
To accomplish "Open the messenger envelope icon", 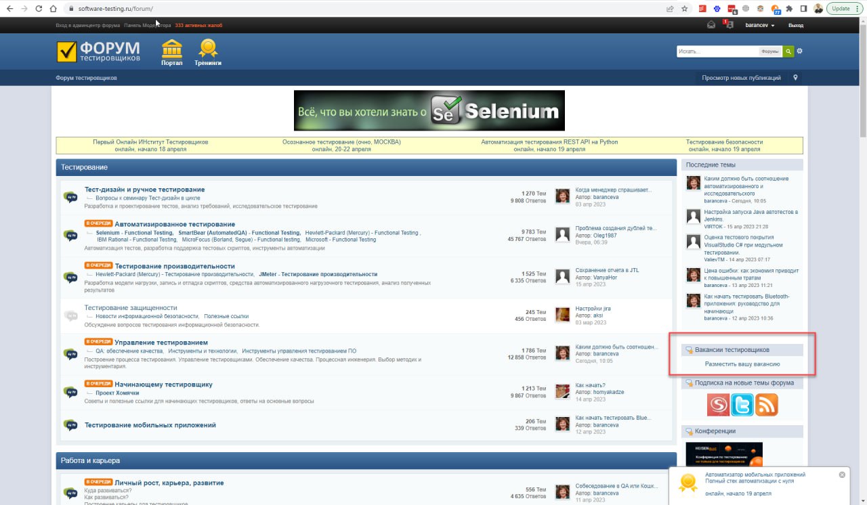I will pyautogui.click(x=711, y=25).
